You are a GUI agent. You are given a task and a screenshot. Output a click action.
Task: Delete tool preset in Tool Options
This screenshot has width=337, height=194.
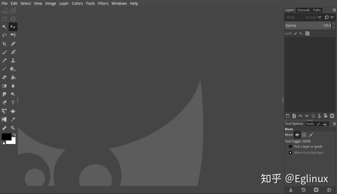pos(316,190)
